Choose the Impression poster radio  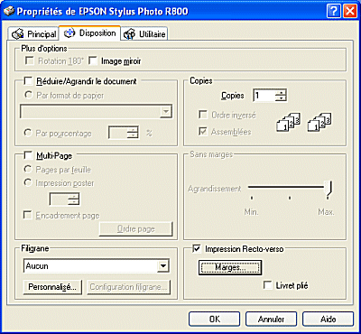28,183
